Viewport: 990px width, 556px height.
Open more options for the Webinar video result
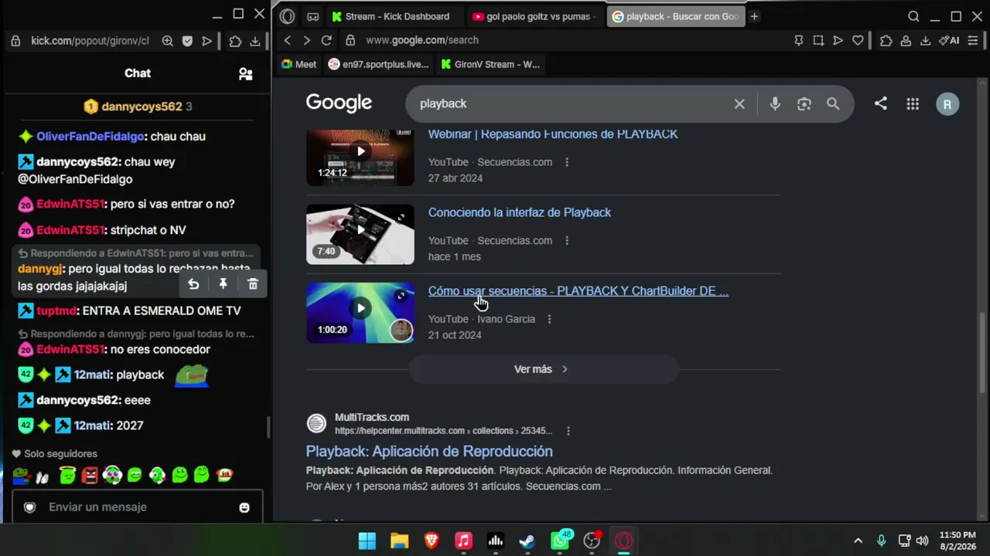click(x=567, y=162)
